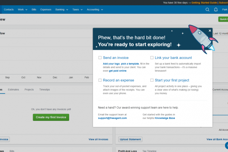Viewport: 228px width, 152px height.
Task: Open the Last 12 months selector
Action: 220,33
